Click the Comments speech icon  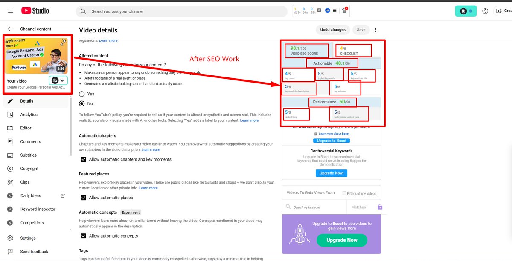(x=10, y=141)
